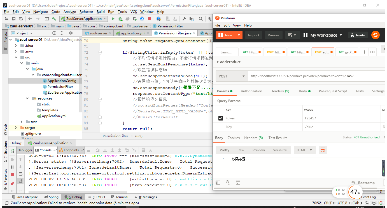Collapse the resources folder in project tree
387x208 pixels.
tap(27, 98)
